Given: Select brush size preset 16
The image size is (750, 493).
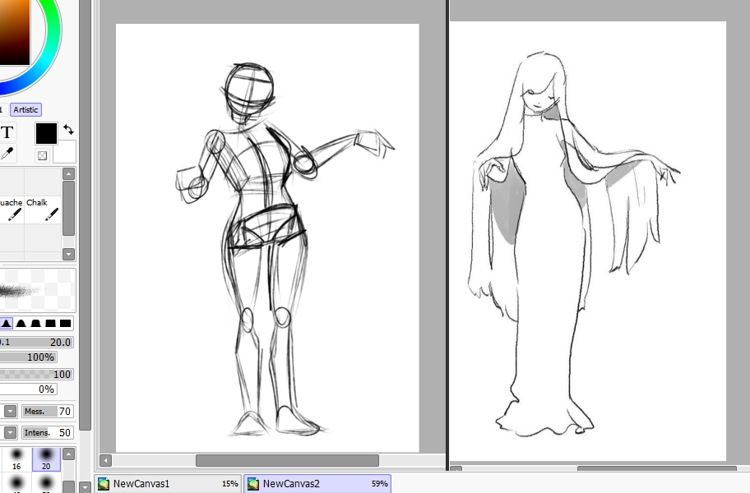Looking at the screenshot, I should pos(16,458).
